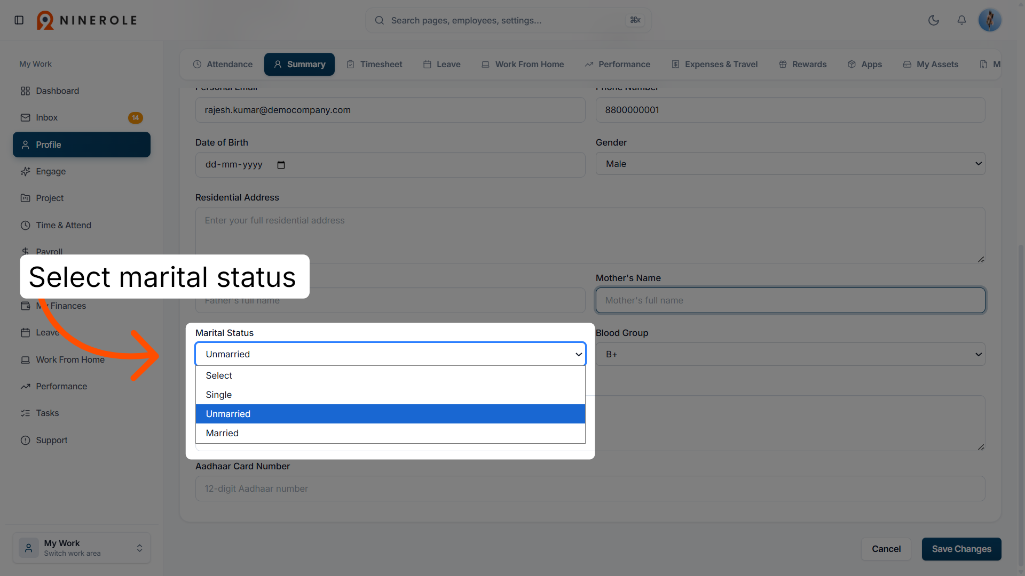The image size is (1025, 576).
Task: Open Inbox with 14 badge
Action: click(82, 117)
